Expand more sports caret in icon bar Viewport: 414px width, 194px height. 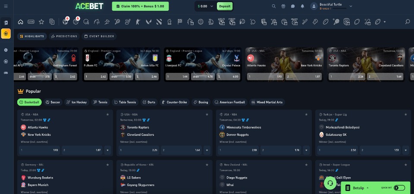[385, 22]
